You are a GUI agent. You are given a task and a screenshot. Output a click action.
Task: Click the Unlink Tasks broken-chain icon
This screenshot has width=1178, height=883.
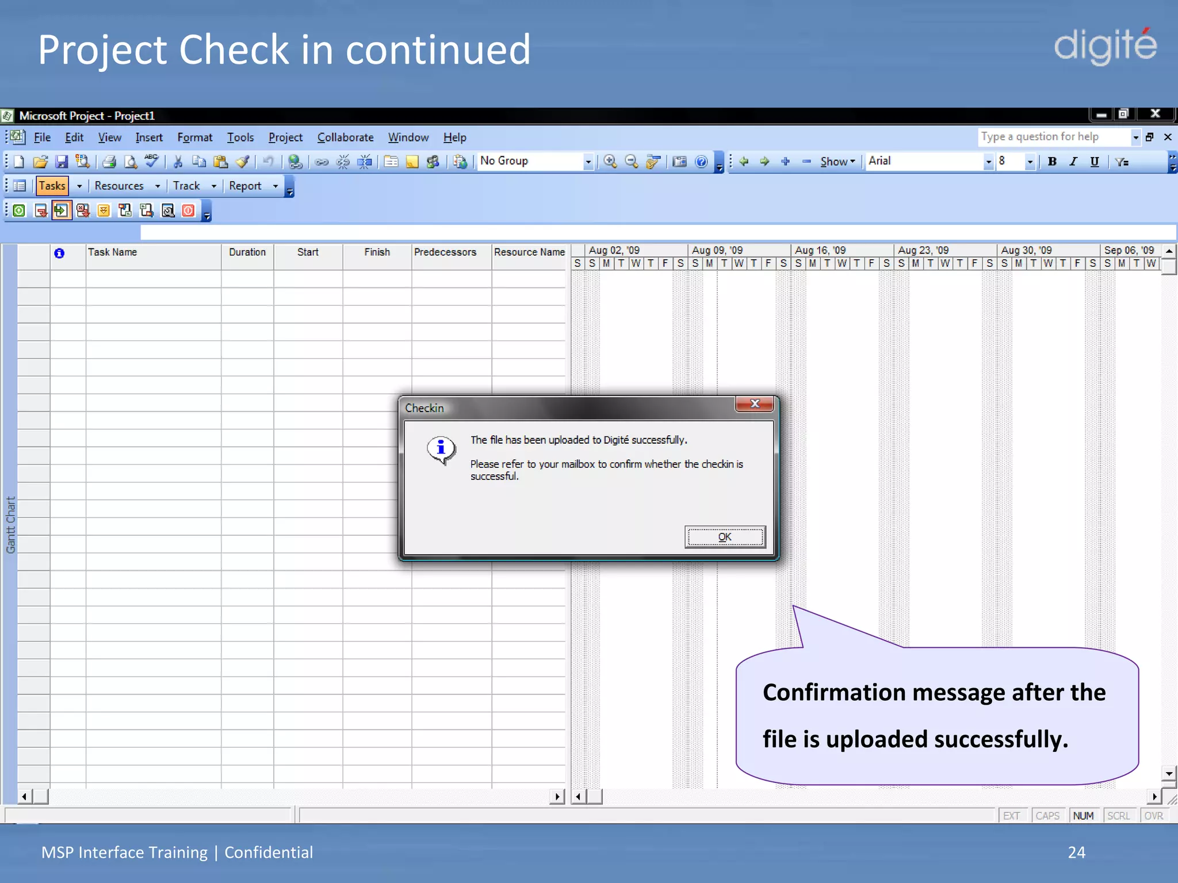pyautogui.click(x=343, y=162)
